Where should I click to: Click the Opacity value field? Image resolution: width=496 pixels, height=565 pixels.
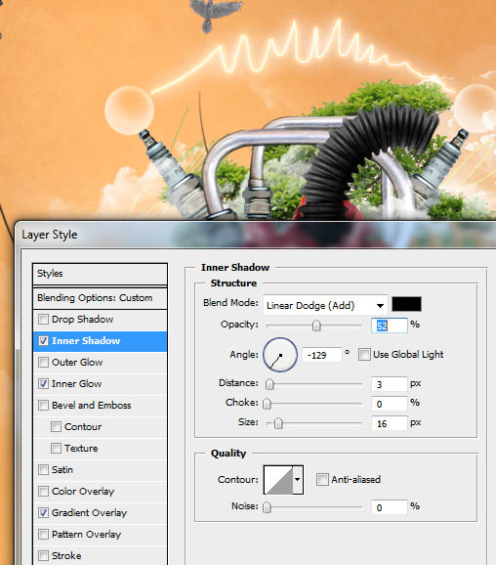pyautogui.click(x=390, y=326)
